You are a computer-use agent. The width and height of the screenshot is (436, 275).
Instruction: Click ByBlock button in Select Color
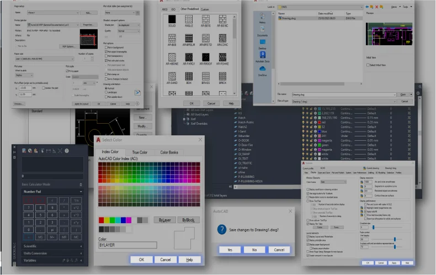[x=188, y=220]
